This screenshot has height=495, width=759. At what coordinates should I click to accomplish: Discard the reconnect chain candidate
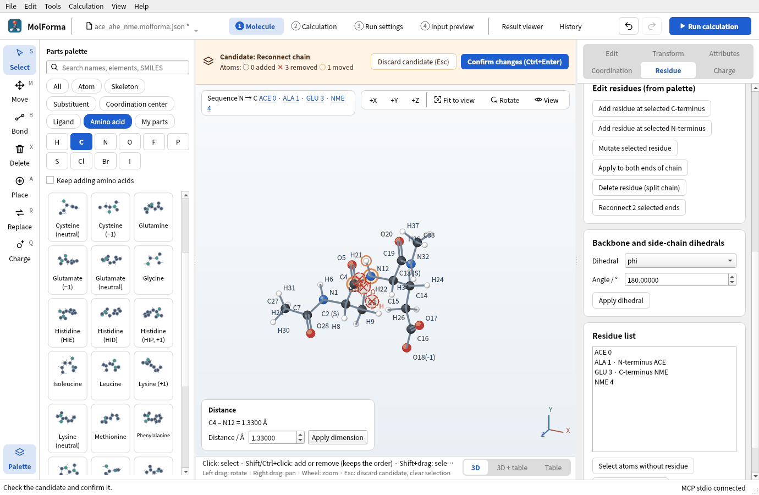click(x=414, y=62)
